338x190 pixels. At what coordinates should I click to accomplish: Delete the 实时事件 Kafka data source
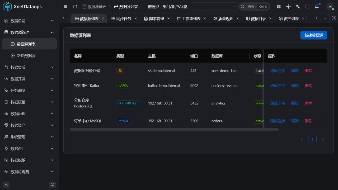(x=308, y=86)
